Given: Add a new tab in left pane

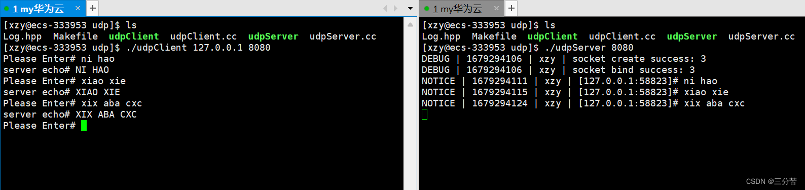Looking at the screenshot, I should pos(92,8).
